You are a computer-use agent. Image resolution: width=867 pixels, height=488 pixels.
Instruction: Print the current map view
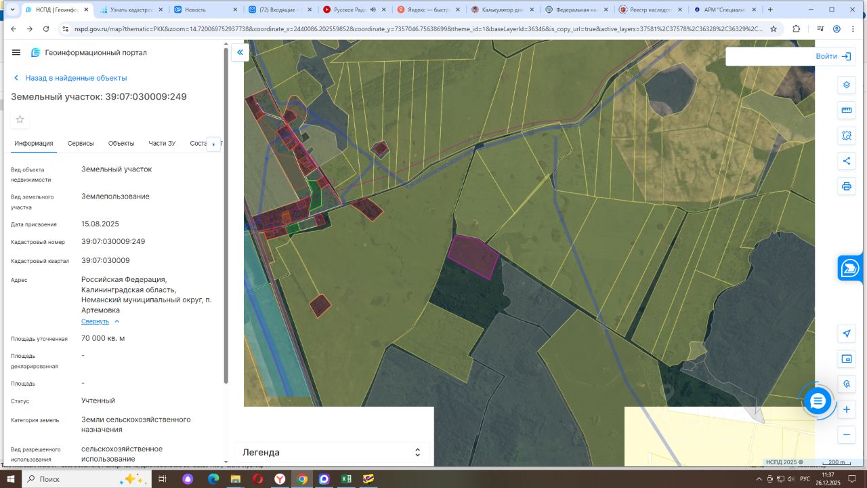[846, 186]
